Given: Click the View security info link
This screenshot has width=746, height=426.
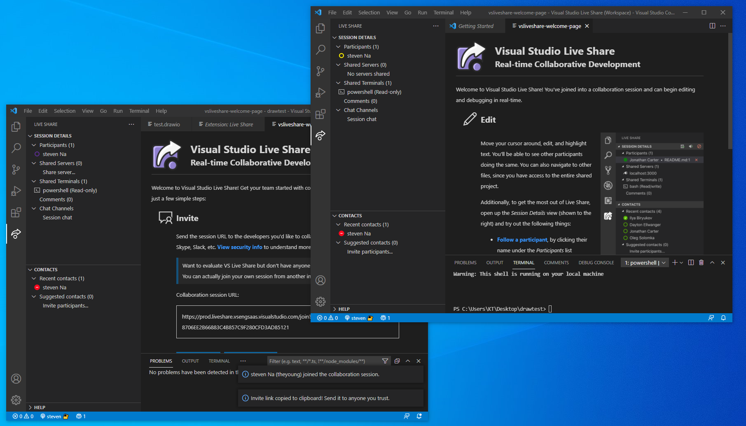Looking at the screenshot, I should (x=239, y=247).
